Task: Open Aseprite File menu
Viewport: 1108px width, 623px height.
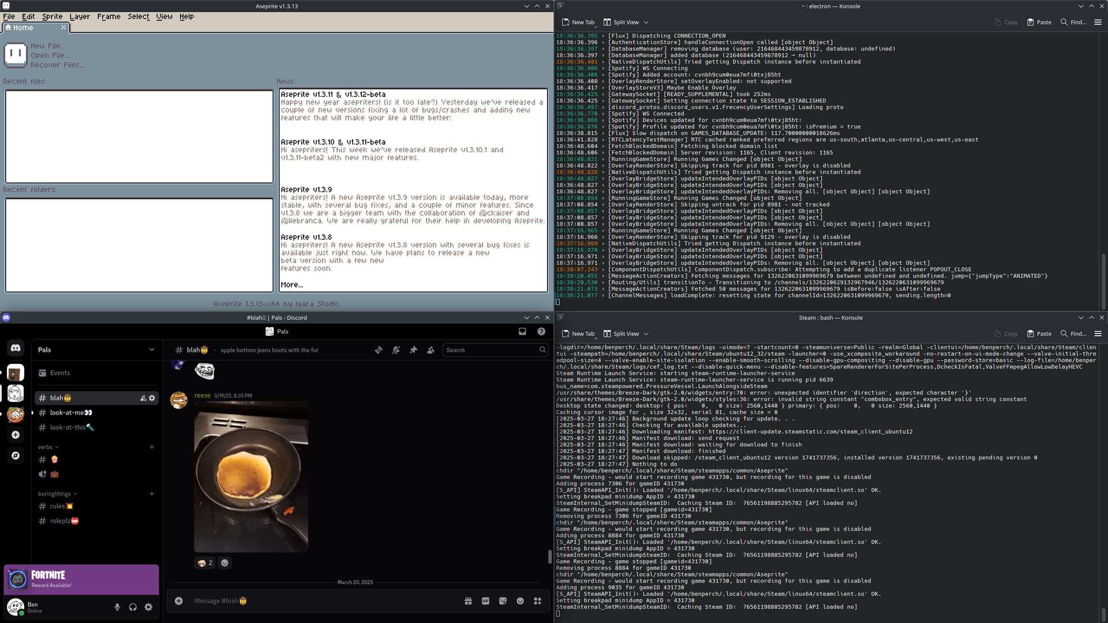Action: [9, 17]
